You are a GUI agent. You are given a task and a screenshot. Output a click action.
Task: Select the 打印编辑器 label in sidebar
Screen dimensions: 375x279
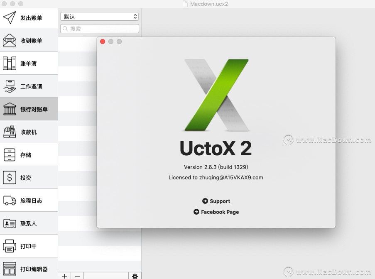coord(34,269)
